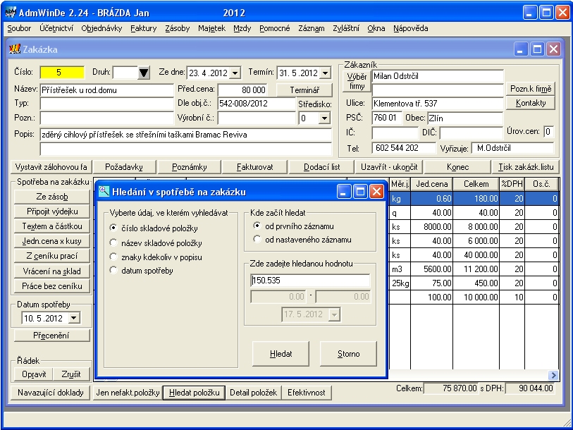Click the Fakturovat button
The image size is (573, 430).
pyautogui.click(x=254, y=167)
